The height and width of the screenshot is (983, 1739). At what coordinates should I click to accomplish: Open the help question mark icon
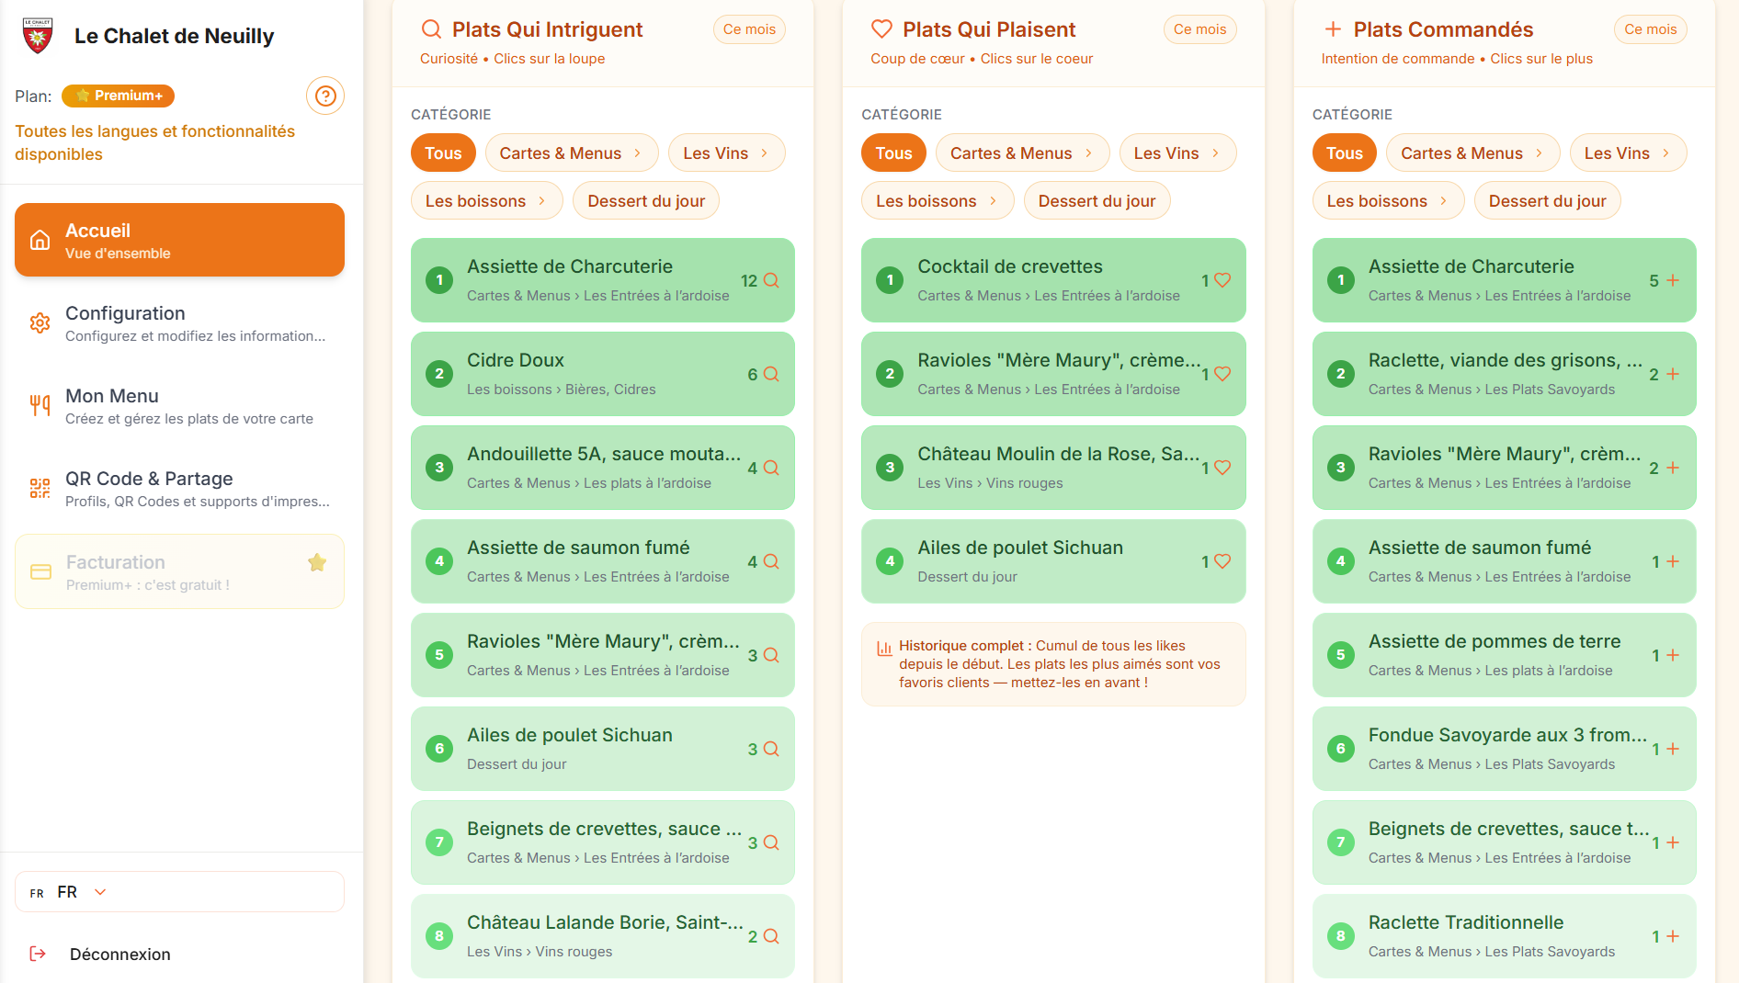point(325,96)
